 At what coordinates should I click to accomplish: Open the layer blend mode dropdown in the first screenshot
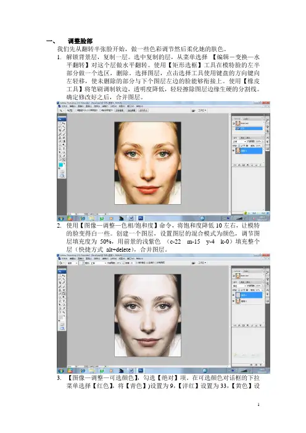click(x=239, y=142)
